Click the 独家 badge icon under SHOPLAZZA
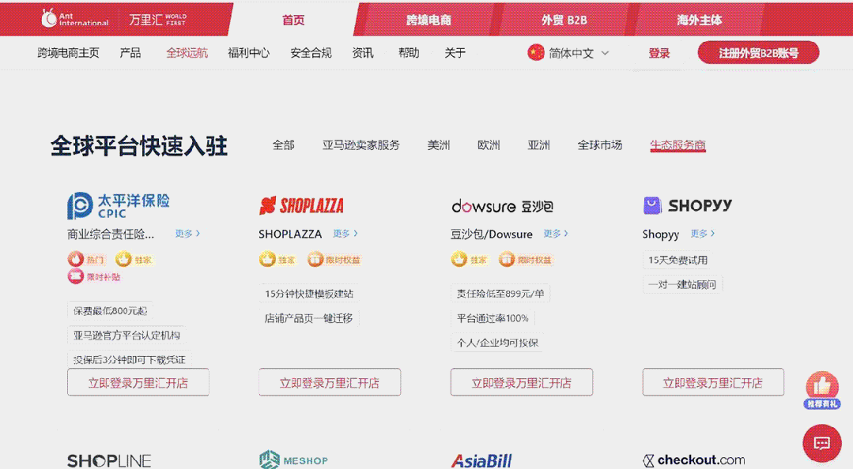 pyautogui.click(x=267, y=259)
